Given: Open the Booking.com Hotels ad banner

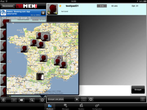Looking at the screenshot, I should 23,13.
